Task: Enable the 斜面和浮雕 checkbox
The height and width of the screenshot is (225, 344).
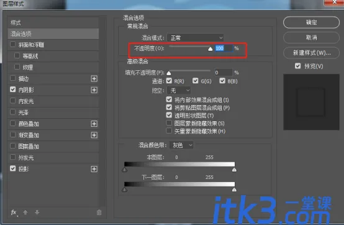Action: coord(12,44)
